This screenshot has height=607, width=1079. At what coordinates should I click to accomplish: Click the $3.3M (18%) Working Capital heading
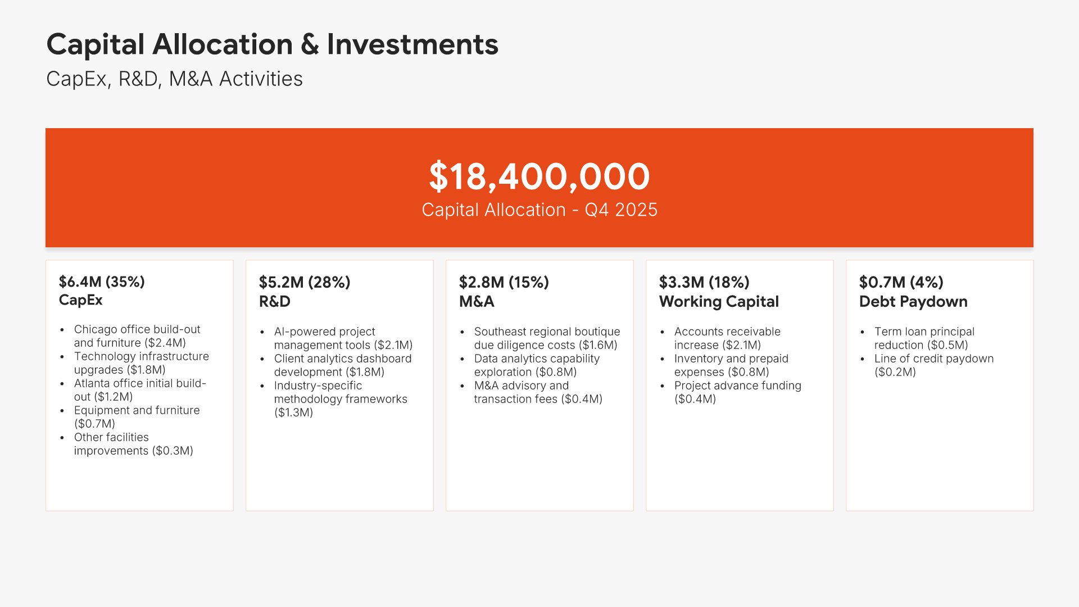718,292
